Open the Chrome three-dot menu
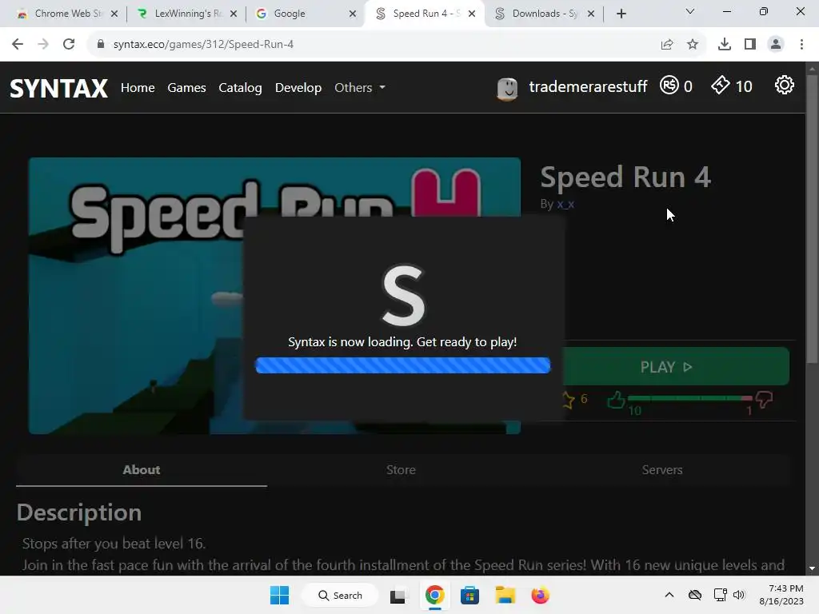Screen dimensions: 819x614 801,45
